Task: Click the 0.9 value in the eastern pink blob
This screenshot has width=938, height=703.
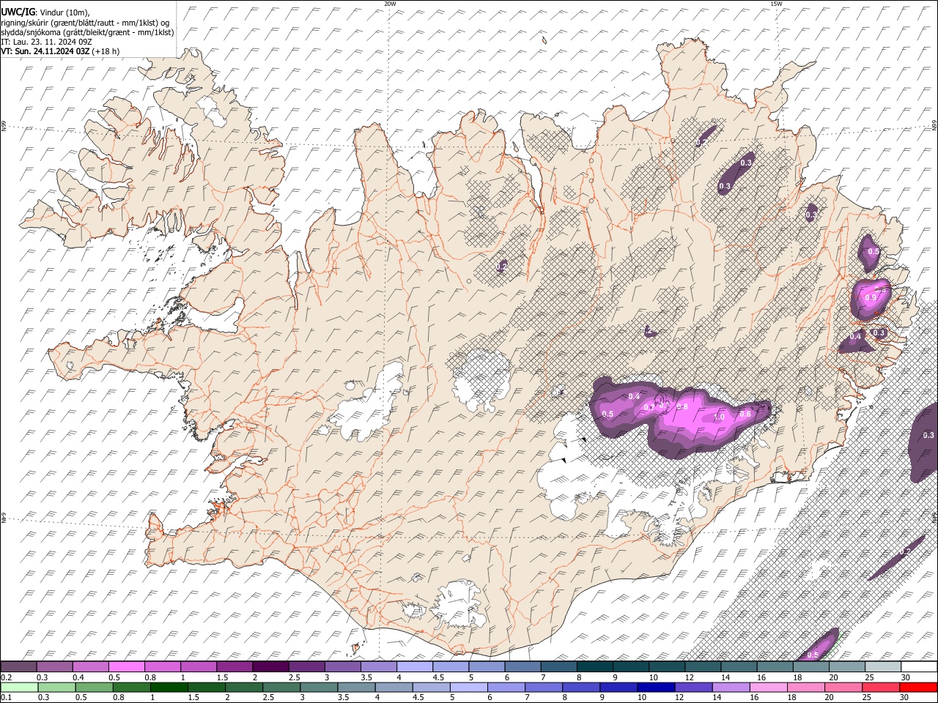Action: [x=871, y=298]
